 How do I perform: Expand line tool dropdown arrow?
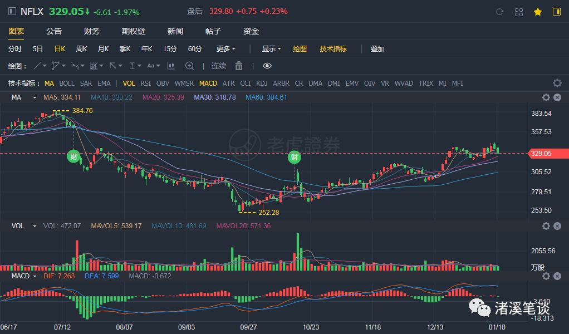coord(45,66)
